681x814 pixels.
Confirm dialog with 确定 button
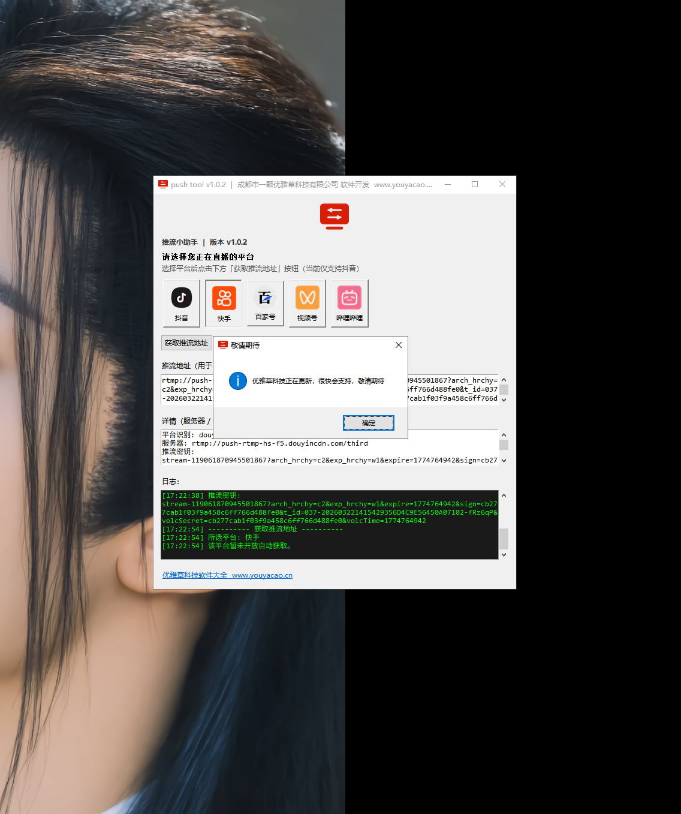[369, 423]
